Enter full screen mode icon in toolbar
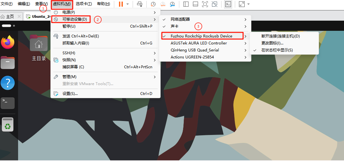This screenshot has height=161, width=344. coord(205,4)
